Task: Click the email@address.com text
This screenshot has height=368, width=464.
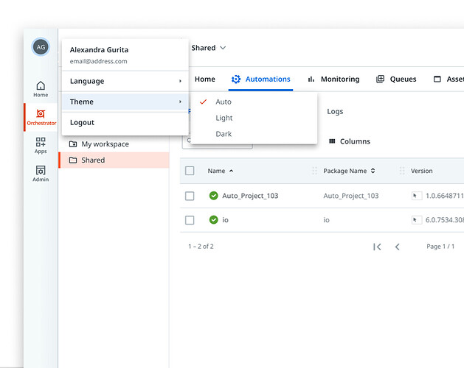Action: click(x=99, y=61)
